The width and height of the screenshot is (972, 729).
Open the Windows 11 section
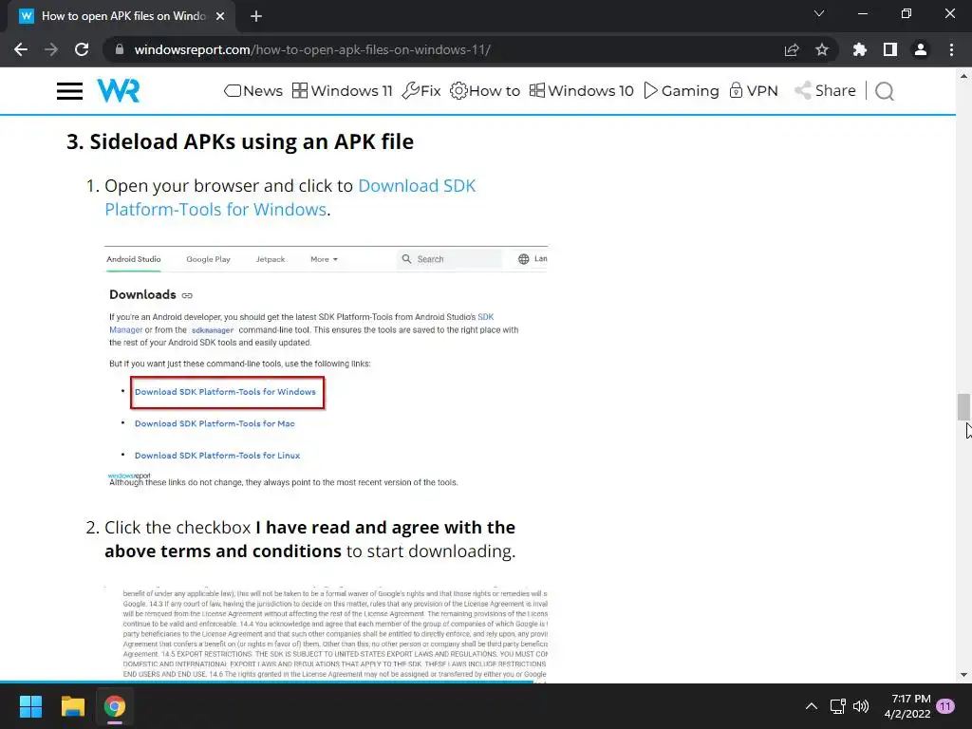click(342, 91)
